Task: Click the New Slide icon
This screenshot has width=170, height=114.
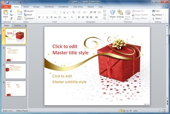Action: coord(20,13)
